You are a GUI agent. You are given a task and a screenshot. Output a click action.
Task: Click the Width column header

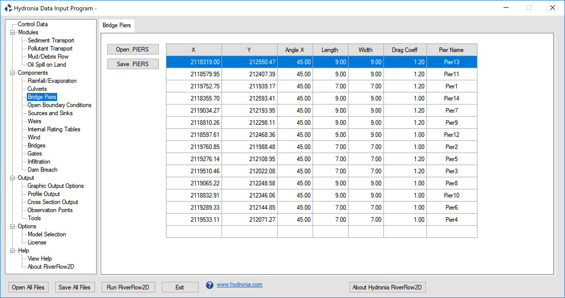click(366, 50)
